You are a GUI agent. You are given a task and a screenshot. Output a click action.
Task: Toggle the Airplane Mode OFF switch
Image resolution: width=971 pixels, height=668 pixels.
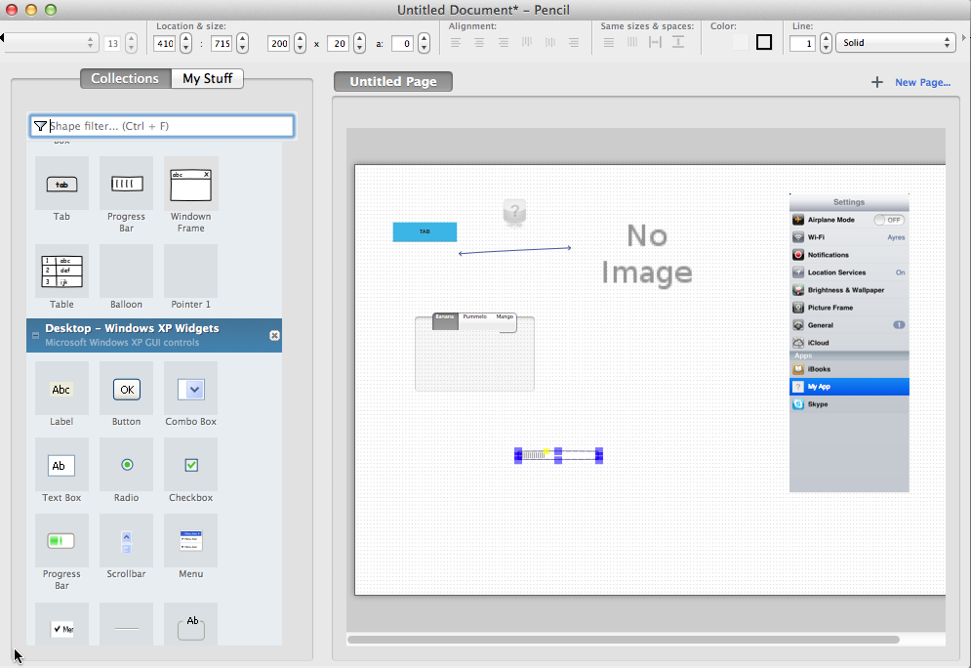(889, 220)
